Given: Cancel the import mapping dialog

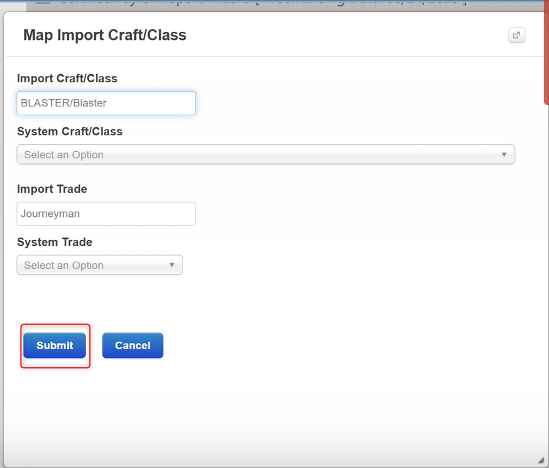Looking at the screenshot, I should coord(133,345).
